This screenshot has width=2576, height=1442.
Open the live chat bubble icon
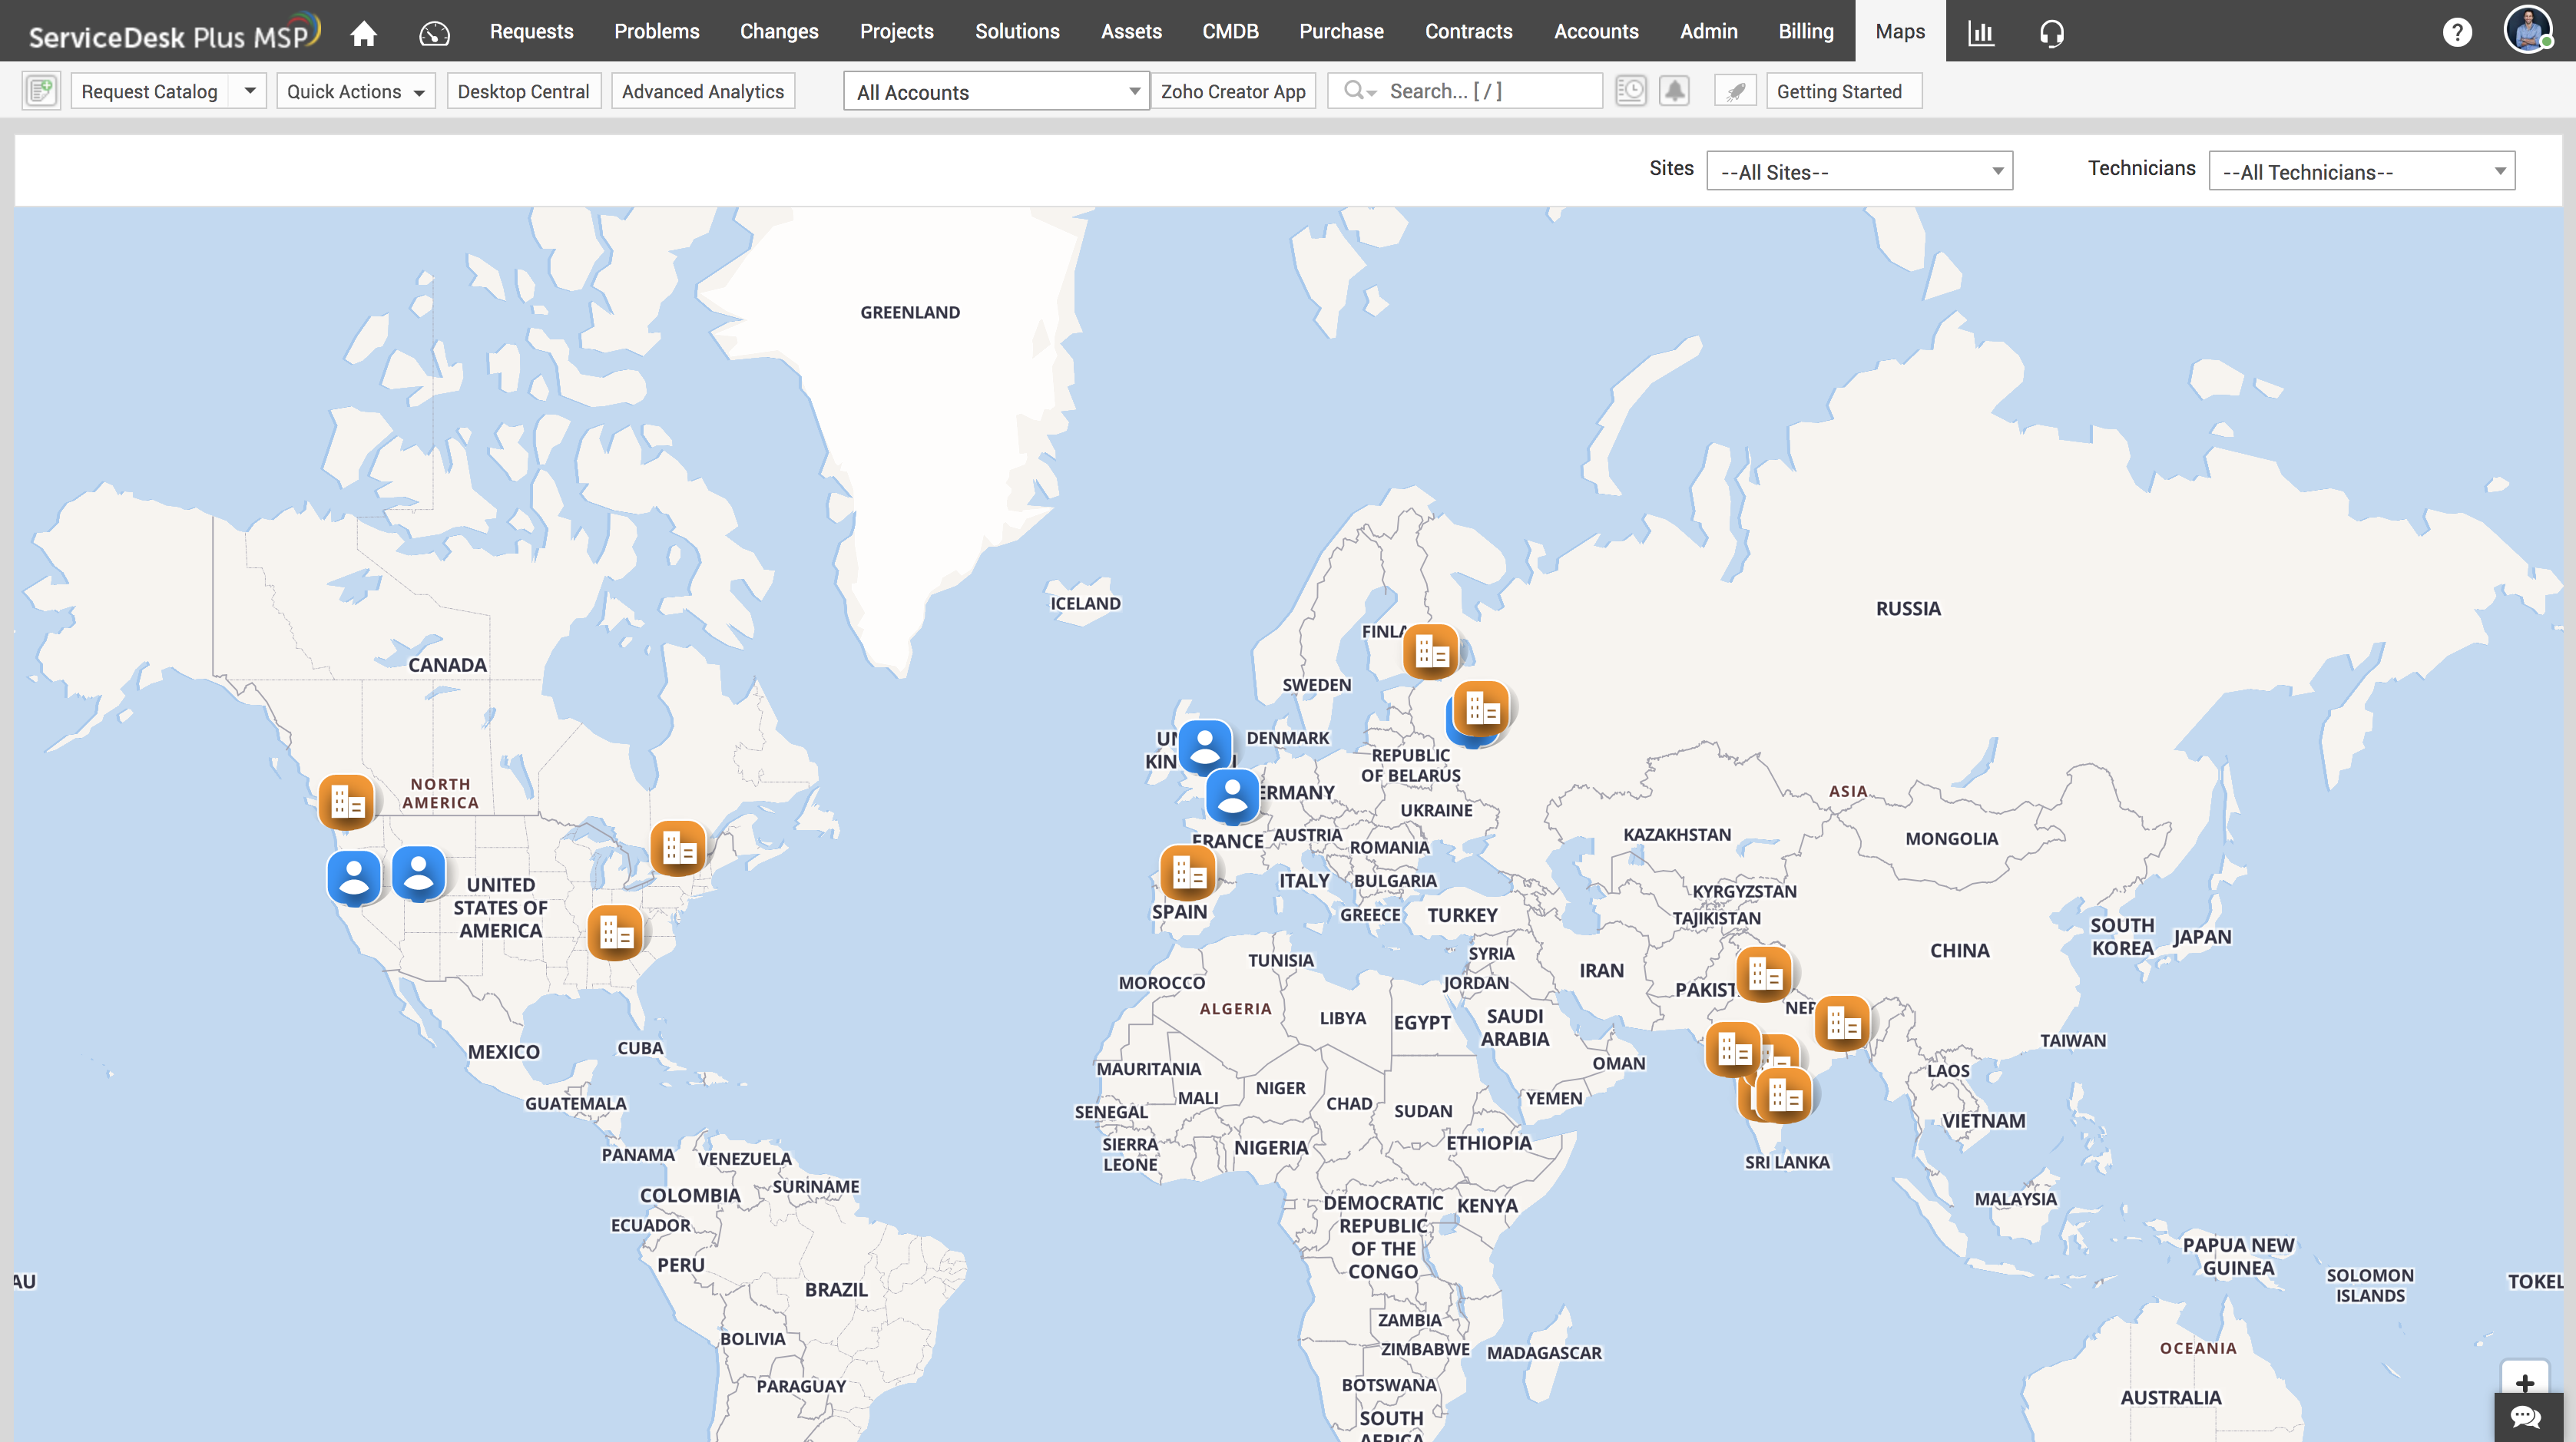2525,1416
